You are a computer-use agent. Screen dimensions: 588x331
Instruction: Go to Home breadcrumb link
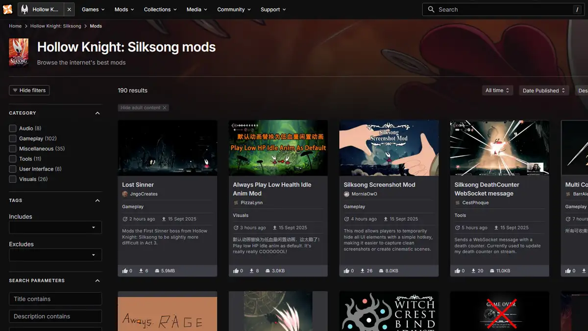click(15, 26)
